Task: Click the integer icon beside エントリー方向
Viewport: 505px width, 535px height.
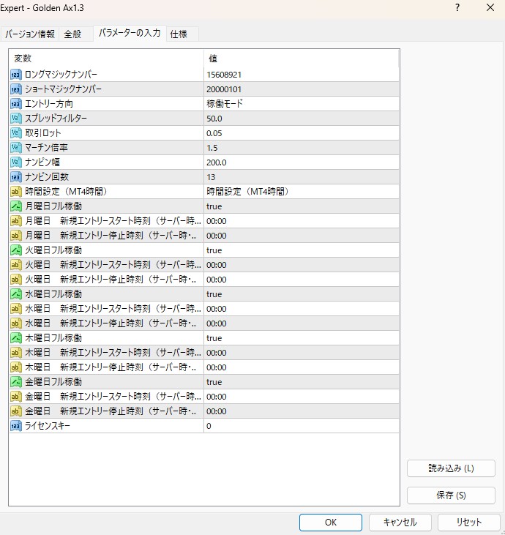Action: pos(15,104)
